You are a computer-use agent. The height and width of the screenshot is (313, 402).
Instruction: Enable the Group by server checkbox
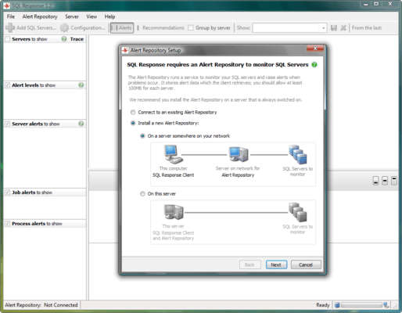point(191,27)
